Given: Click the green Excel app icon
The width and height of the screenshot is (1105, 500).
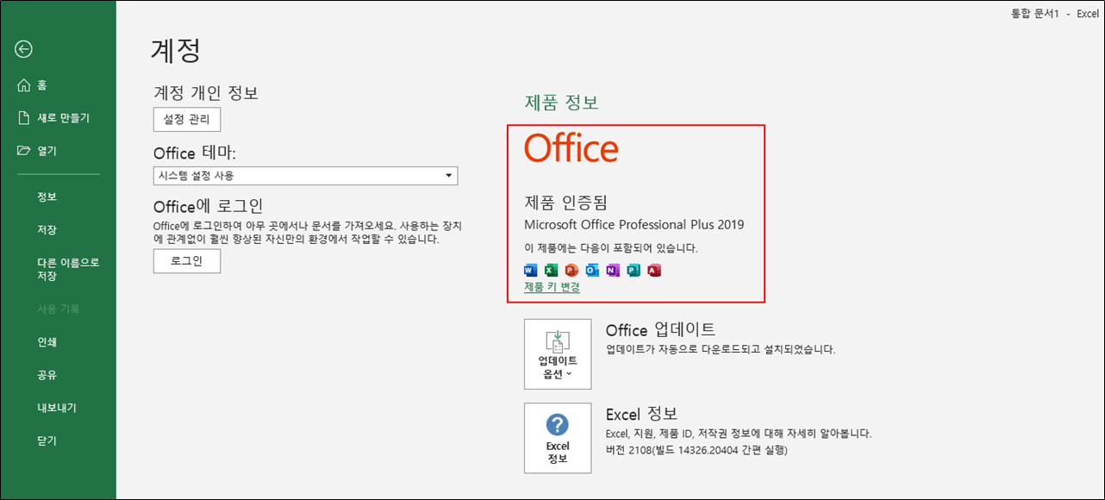Looking at the screenshot, I should click(x=552, y=271).
